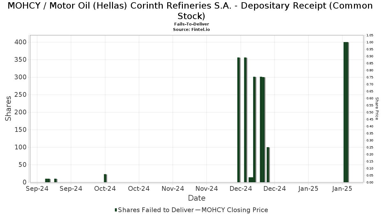Click the Date axis label
383x215 pixels.
tap(197, 198)
